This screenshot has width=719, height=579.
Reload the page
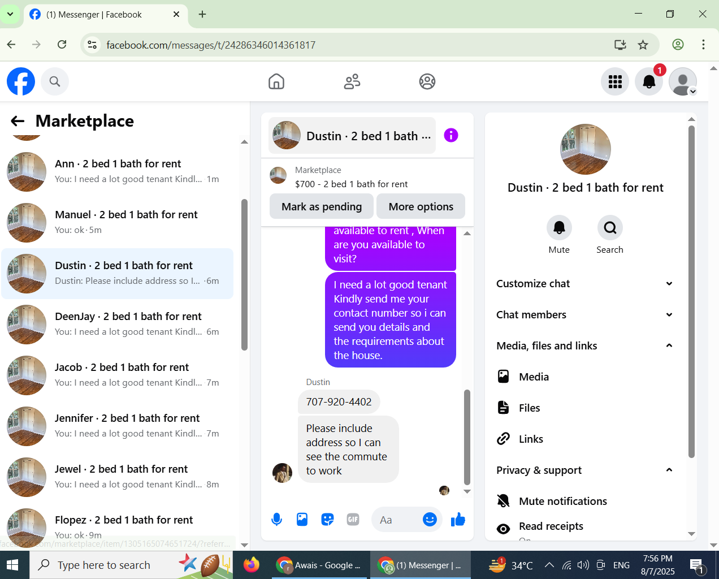pos(62,45)
